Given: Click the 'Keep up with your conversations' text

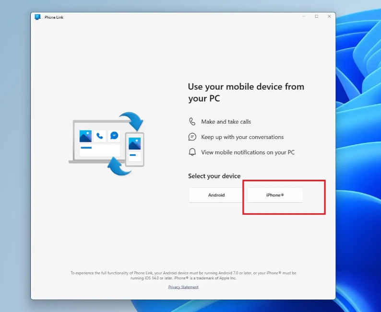Looking at the screenshot, I should pyautogui.click(x=242, y=137).
